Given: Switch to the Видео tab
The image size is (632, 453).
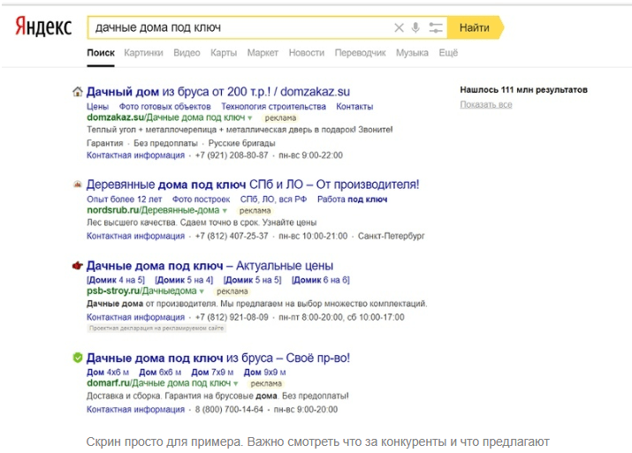Looking at the screenshot, I should [187, 53].
